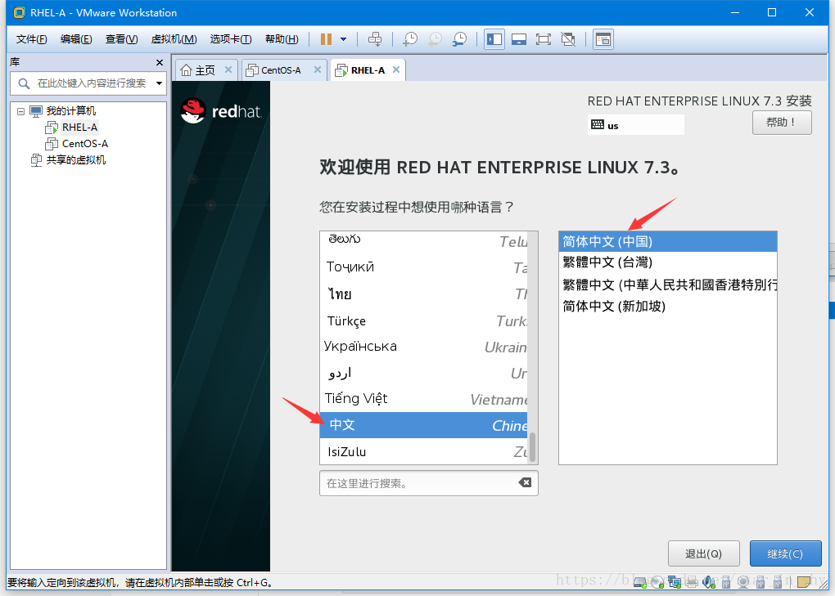The width and height of the screenshot is (835, 596).
Task: Click the us keyboard layout indicator
Action: [635, 125]
